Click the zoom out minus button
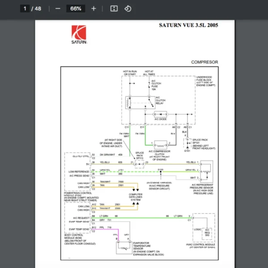This screenshot has height=268, width=268. tap(58, 8)
